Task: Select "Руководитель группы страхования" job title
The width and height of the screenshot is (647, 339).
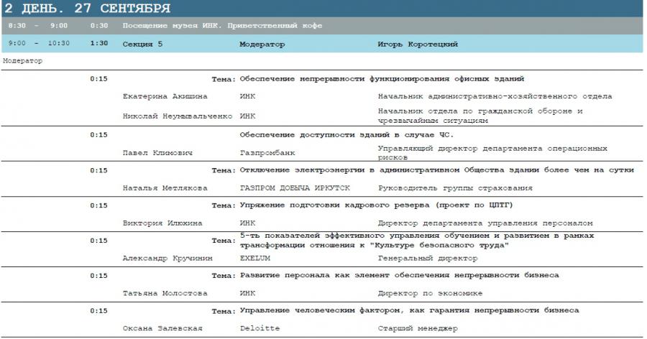Action: [455, 188]
